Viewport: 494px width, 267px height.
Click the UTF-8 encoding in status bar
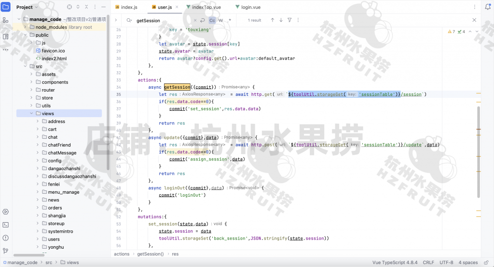446,263
